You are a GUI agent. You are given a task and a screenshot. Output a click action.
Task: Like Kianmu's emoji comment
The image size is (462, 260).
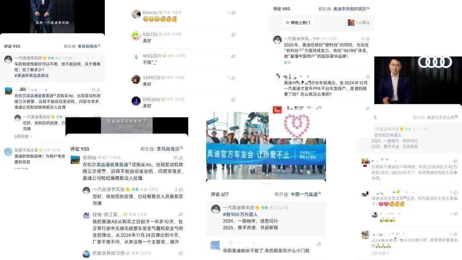click(234, 13)
